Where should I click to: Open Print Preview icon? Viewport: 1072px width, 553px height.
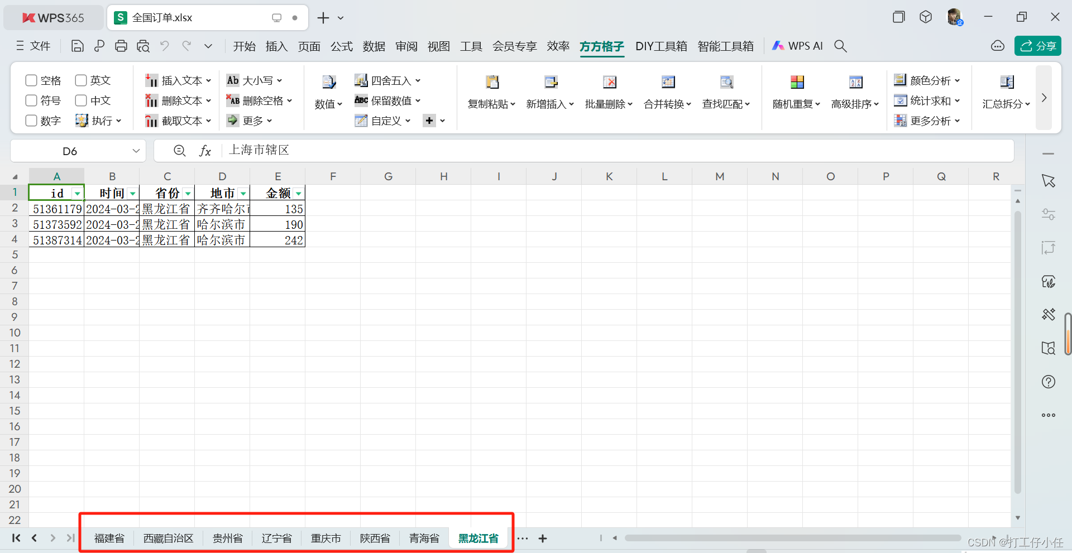point(143,46)
